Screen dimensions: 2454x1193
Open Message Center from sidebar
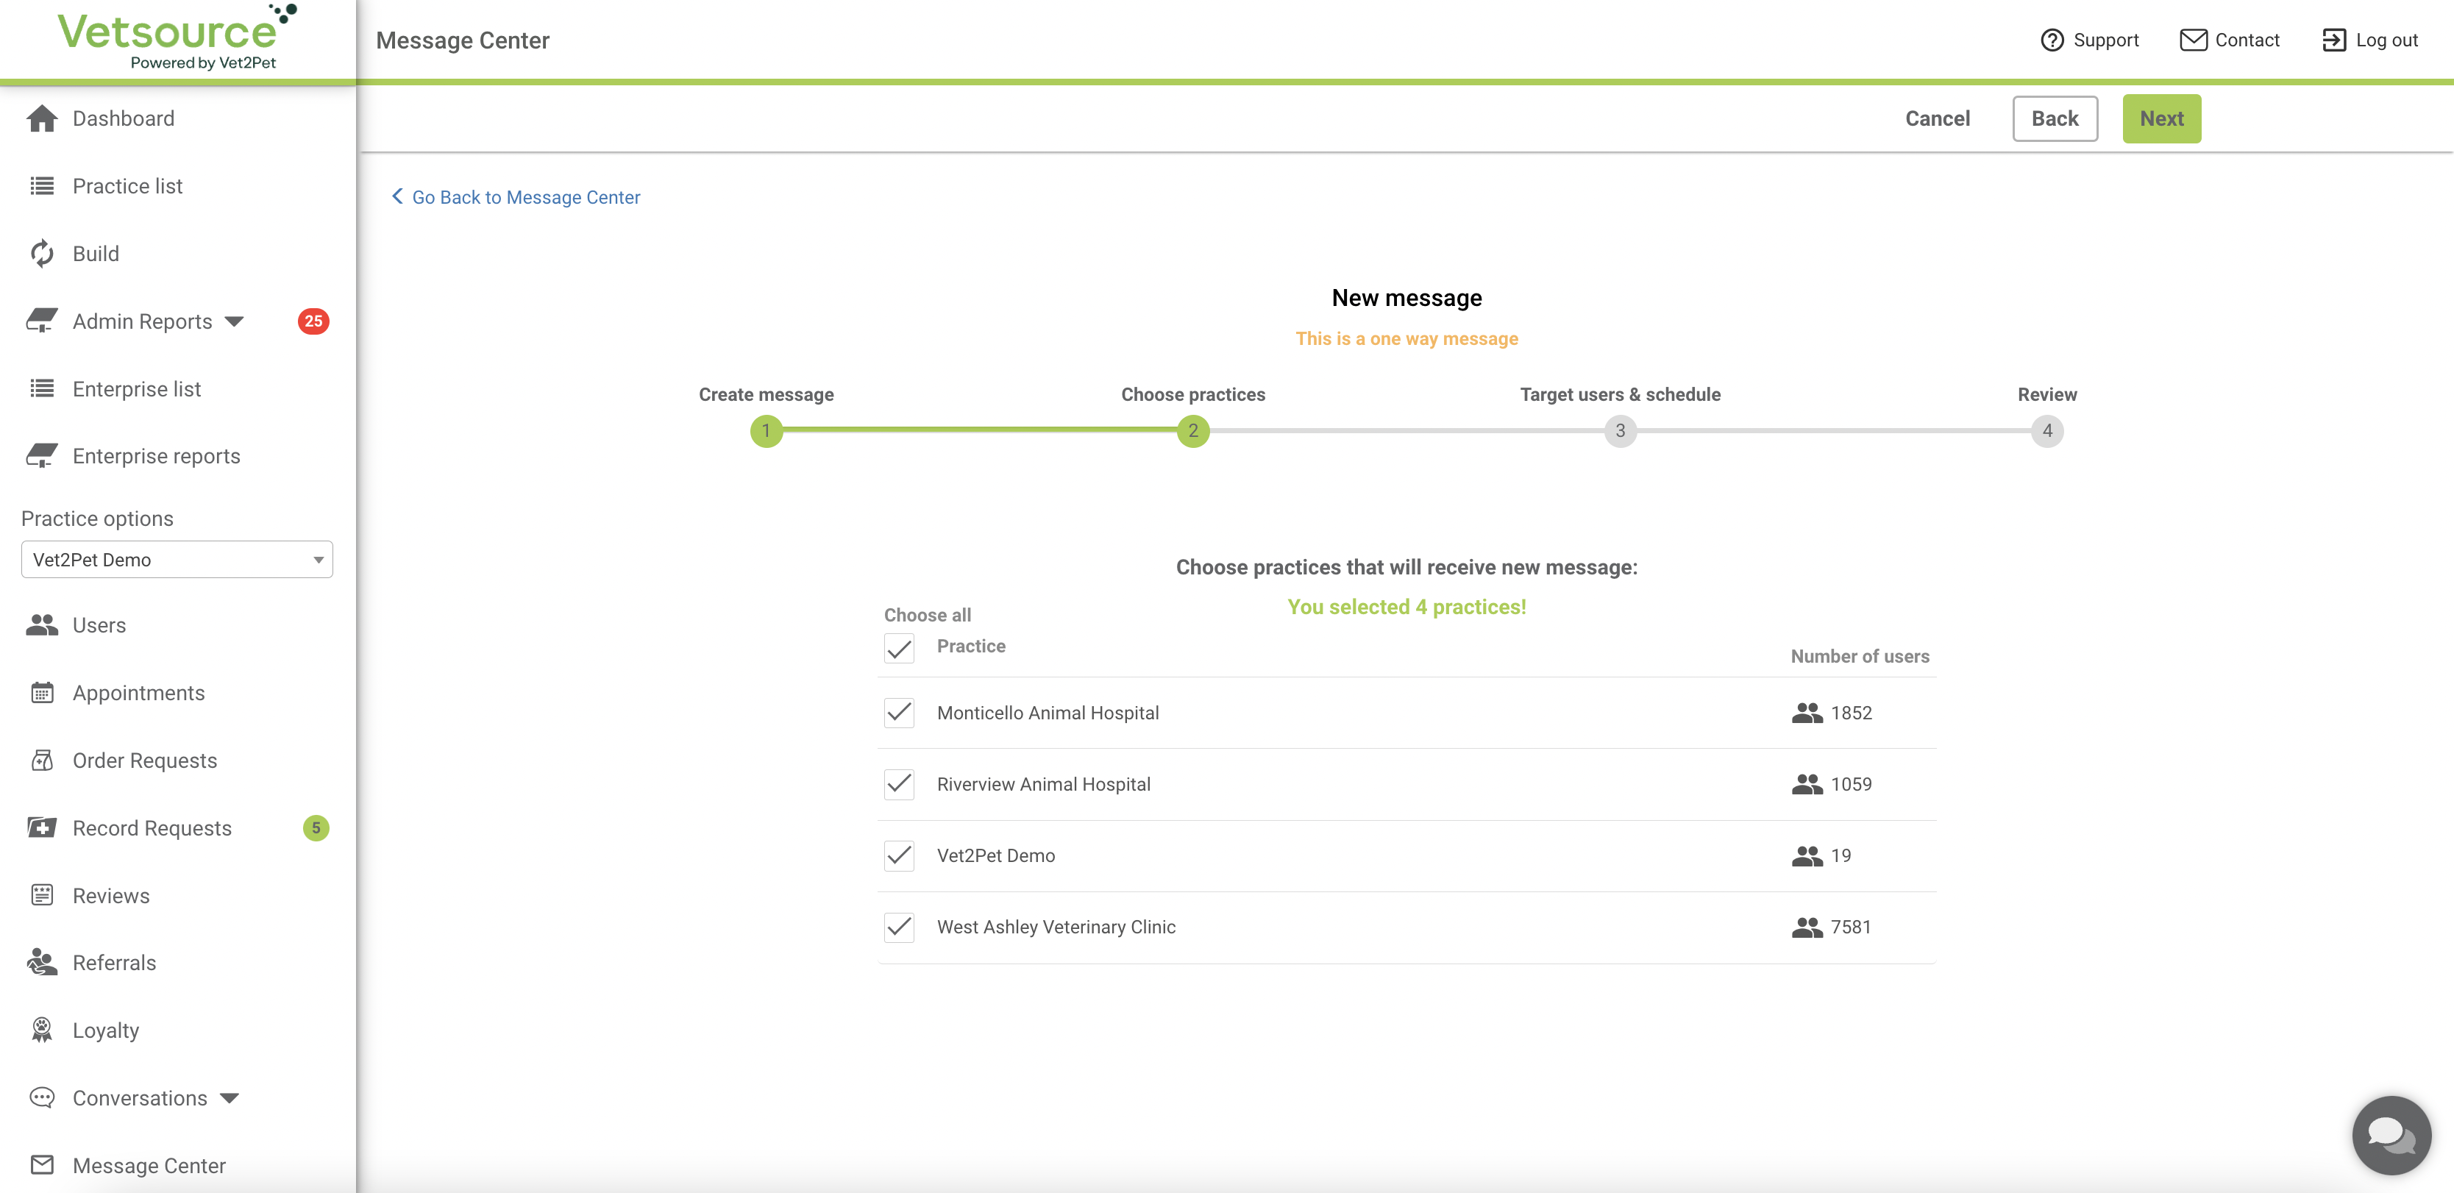149,1165
